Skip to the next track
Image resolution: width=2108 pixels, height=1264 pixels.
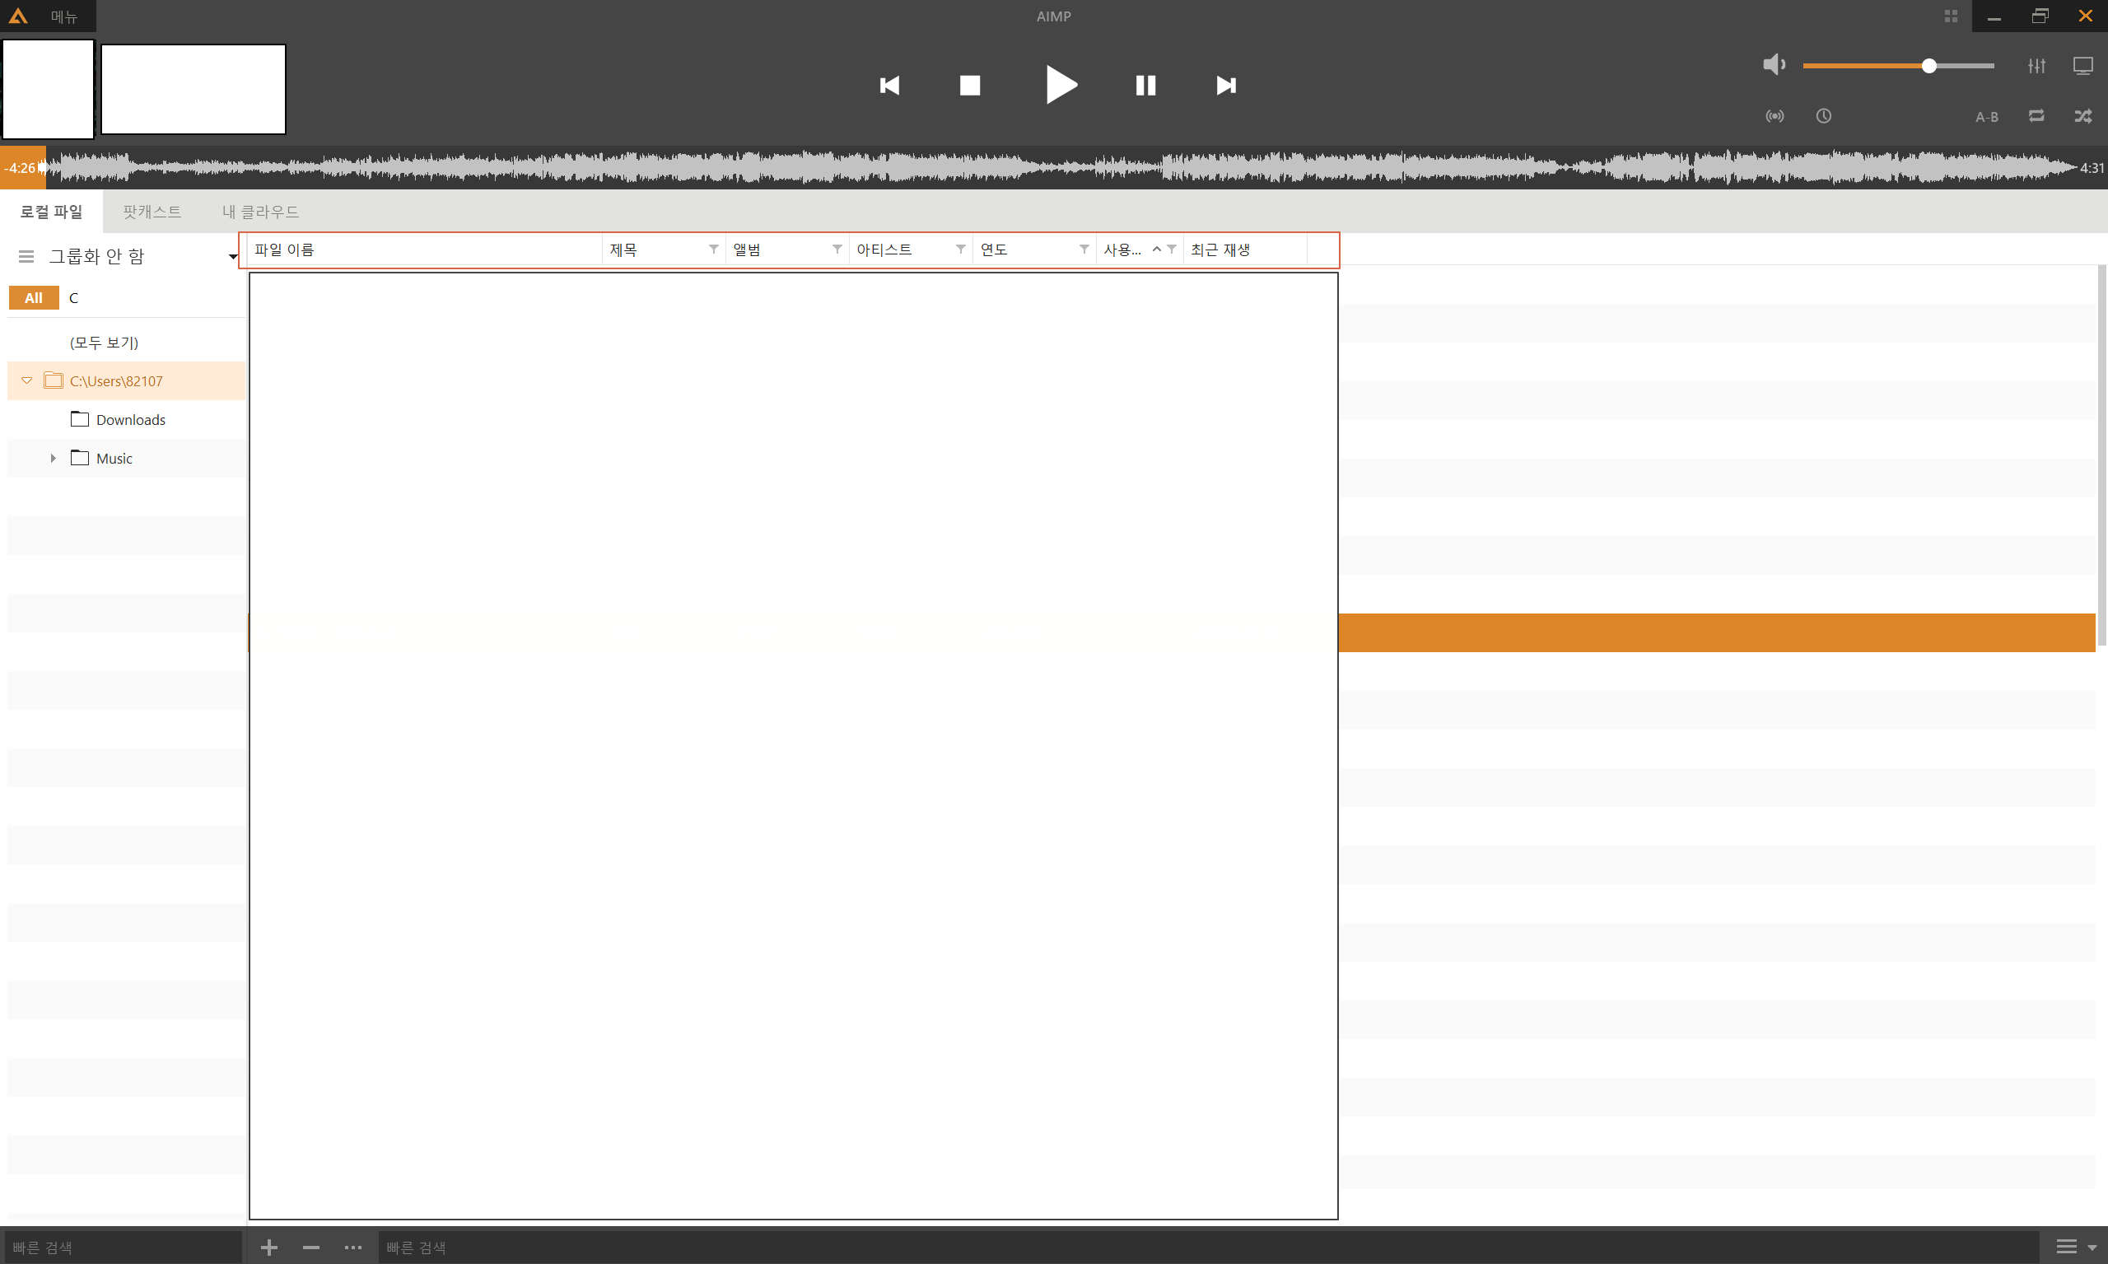[x=1225, y=85]
